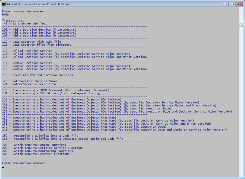Click line 113 Reload by Major Version
The height and width of the screenshot is (179, 245).
66,54
